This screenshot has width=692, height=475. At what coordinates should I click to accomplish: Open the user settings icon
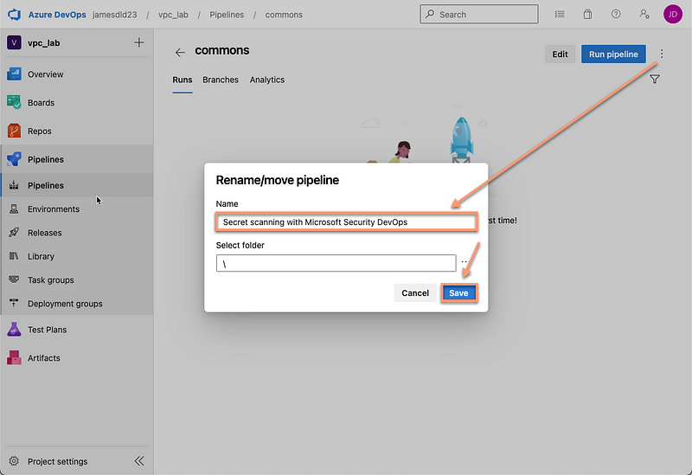point(644,14)
